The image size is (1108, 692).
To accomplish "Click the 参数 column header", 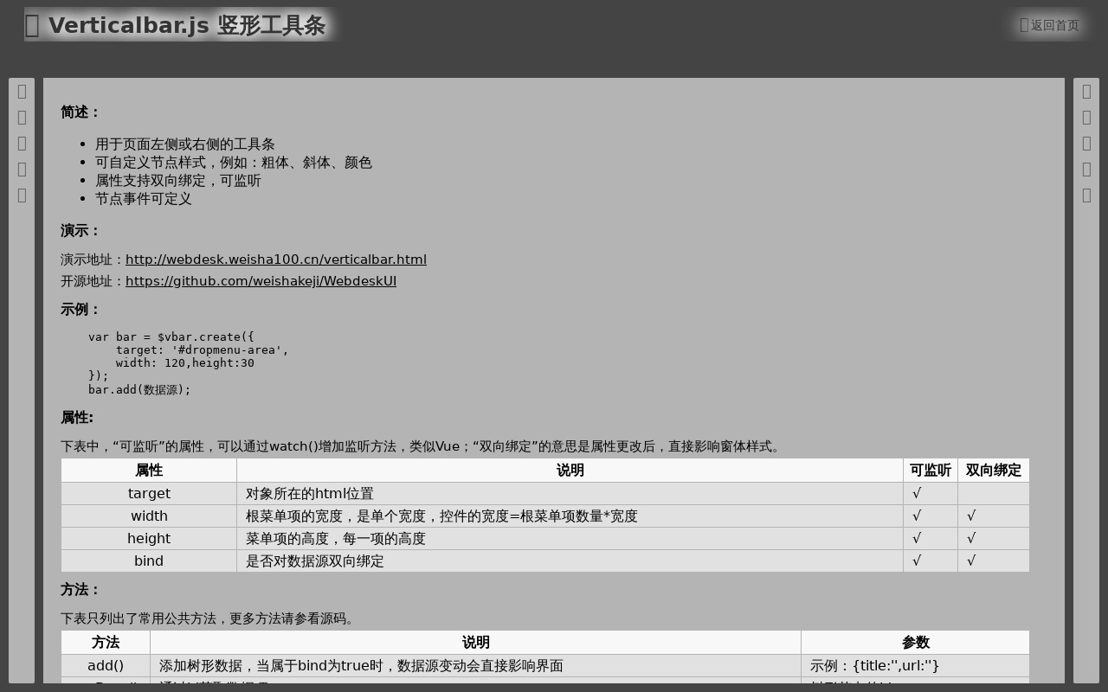I will point(915,643).
